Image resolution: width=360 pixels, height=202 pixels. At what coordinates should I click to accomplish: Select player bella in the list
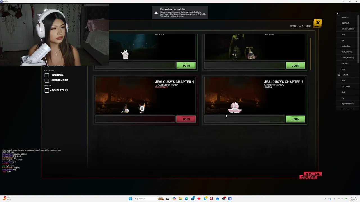pos(343,81)
